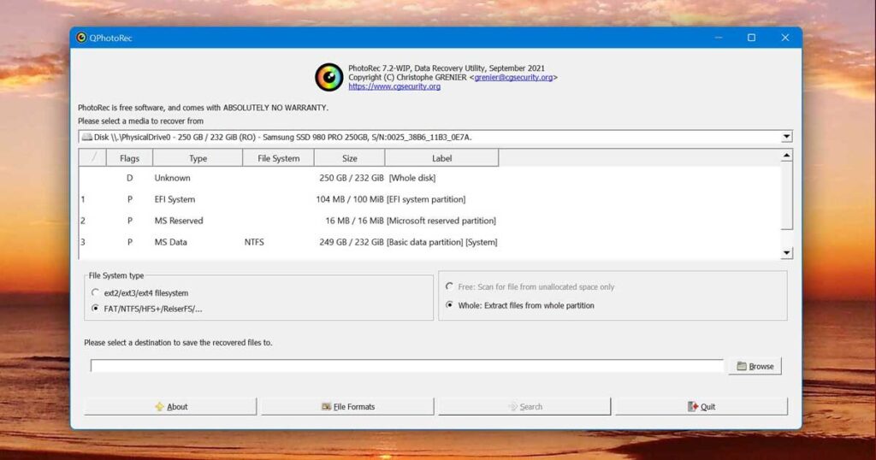
Task: Click the File Formats button icon
Action: click(326, 407)
